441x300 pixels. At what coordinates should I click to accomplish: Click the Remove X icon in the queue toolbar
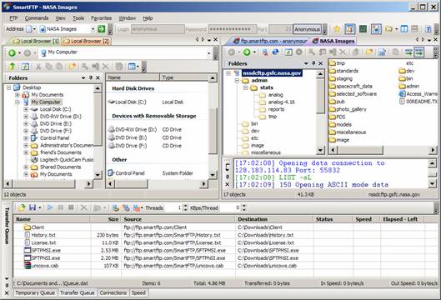pyautogui.click(x=83, y=207)
